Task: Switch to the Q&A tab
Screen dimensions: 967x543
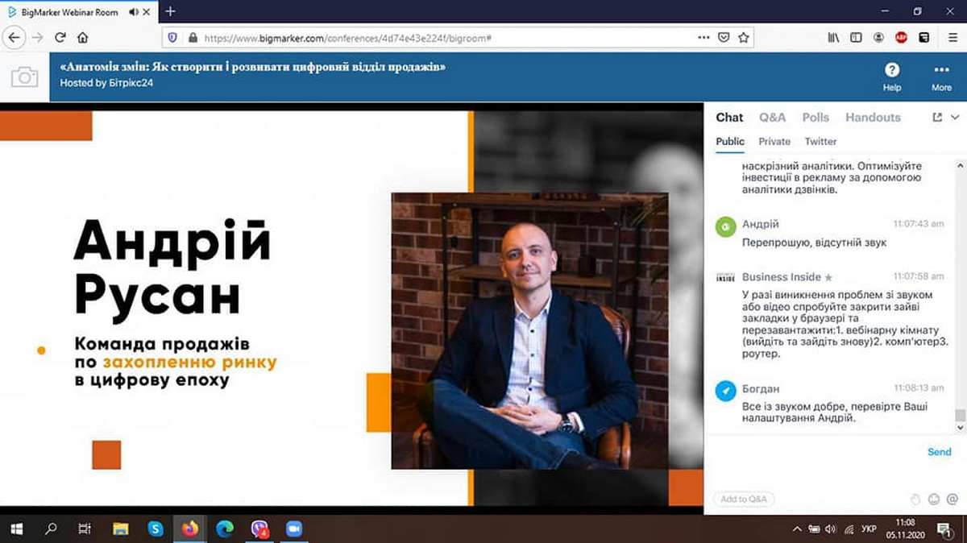Action: [x=772, y=118]
